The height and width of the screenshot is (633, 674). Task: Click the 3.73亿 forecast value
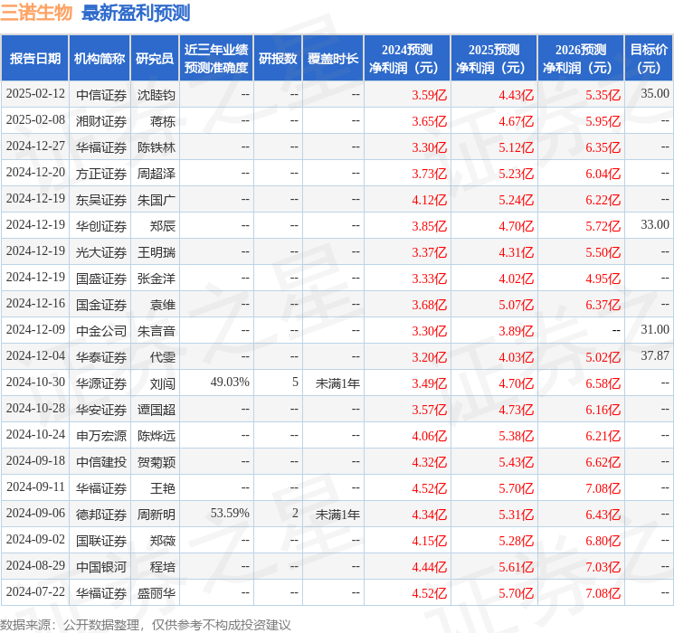(429, 174)
